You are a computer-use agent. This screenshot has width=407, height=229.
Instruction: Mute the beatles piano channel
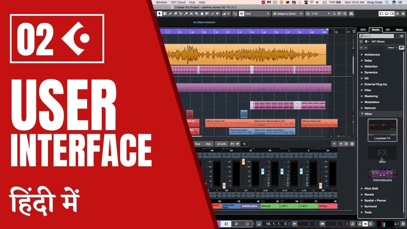246,154
